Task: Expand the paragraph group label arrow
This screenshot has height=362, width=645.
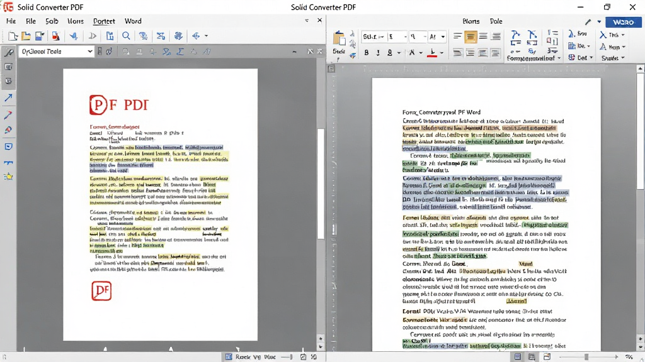Action: (x=559, y=58)
